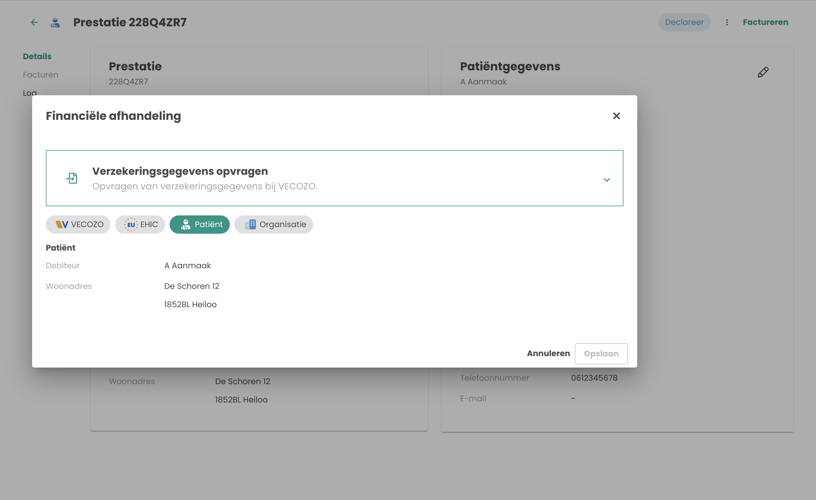Click the document import icon in the dropdown
This screenshot has width=816, height=500.
72,178
